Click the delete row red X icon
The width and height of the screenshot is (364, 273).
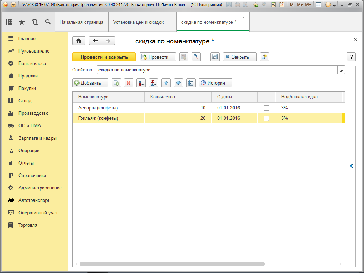coord(129,83)
